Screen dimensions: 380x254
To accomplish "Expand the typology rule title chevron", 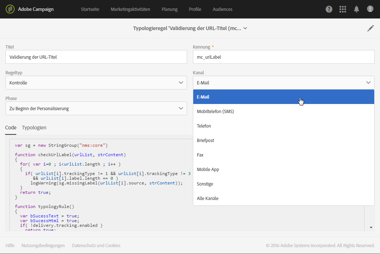I will [245, 28].
